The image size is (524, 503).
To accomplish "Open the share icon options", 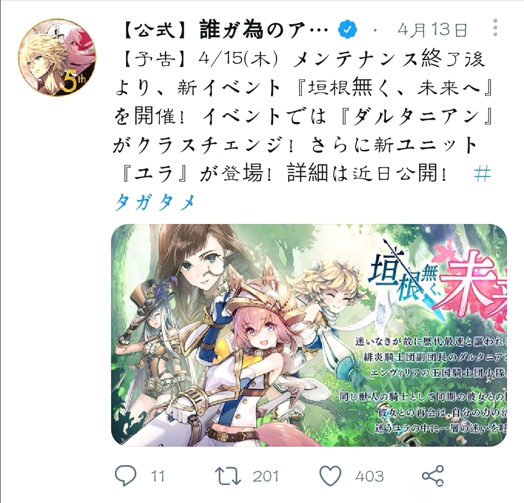I will (433, 476).
